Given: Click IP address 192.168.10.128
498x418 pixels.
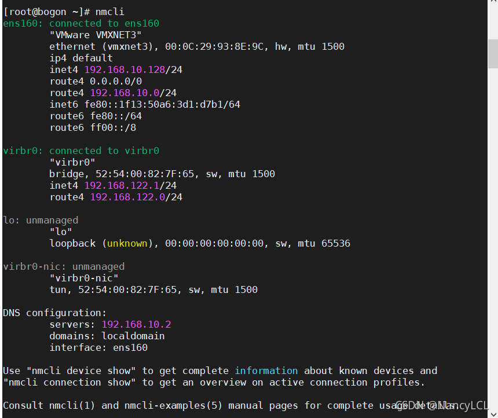Looking at the screenshot, I should click(124, 70).
